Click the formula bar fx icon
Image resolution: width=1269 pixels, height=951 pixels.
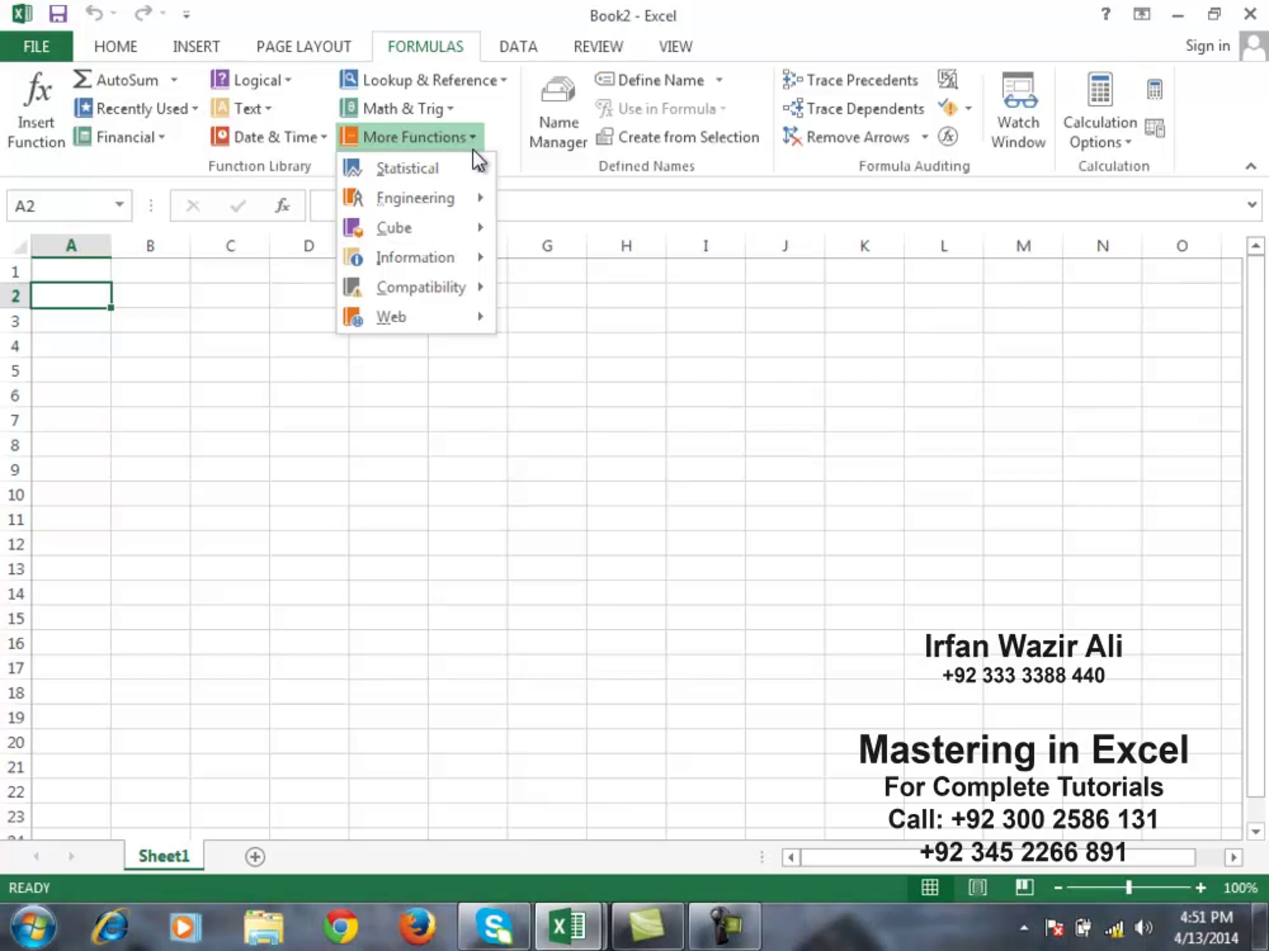(x=282, y=205)
